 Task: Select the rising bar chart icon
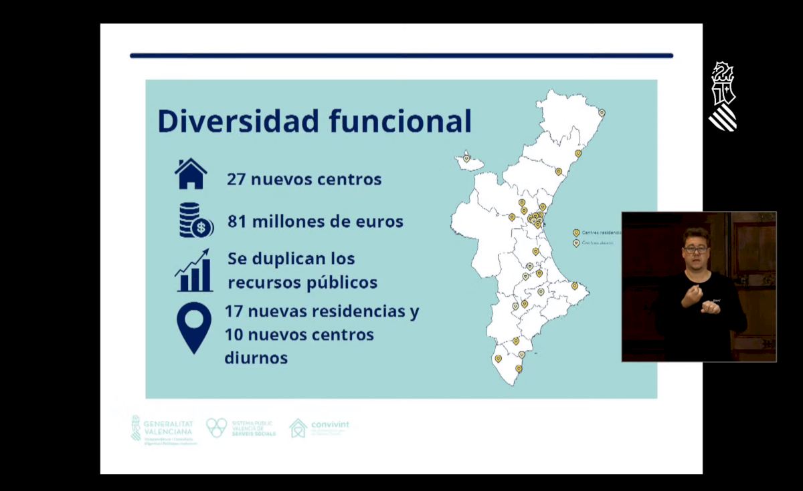click(193, 271)
